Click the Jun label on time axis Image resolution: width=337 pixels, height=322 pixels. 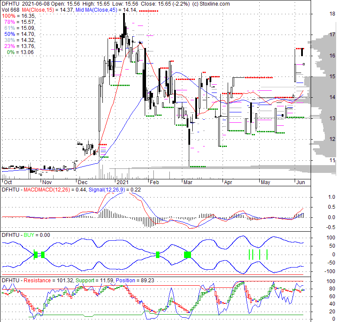(x=300, y=182)
